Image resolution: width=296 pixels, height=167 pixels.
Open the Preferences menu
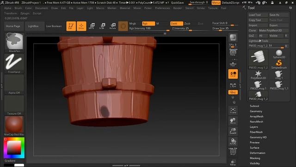[162, 8]
